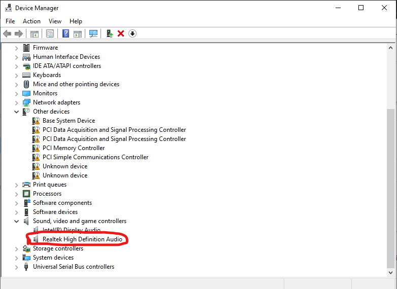Collapse Sound, video and game controllers
Screen dimensions: 397x289
(17, 221)
